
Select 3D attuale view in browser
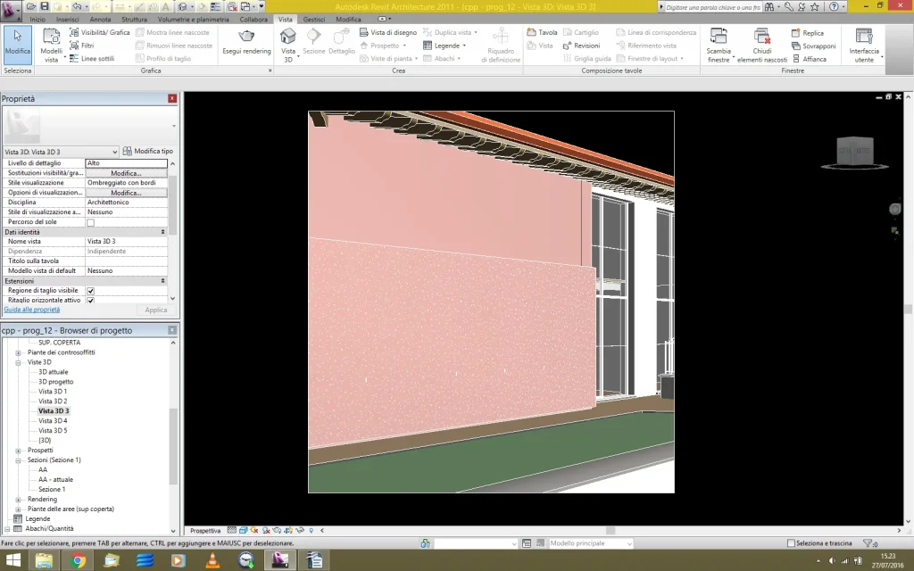click(x=53, y=372)
